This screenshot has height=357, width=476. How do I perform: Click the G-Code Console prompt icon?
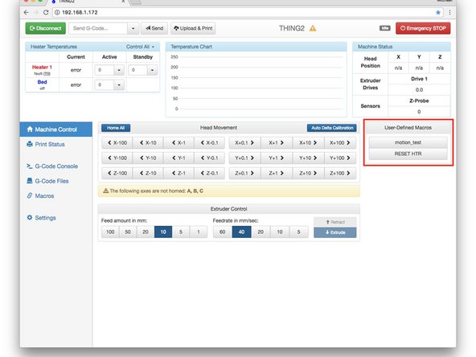tap(30, 166)
